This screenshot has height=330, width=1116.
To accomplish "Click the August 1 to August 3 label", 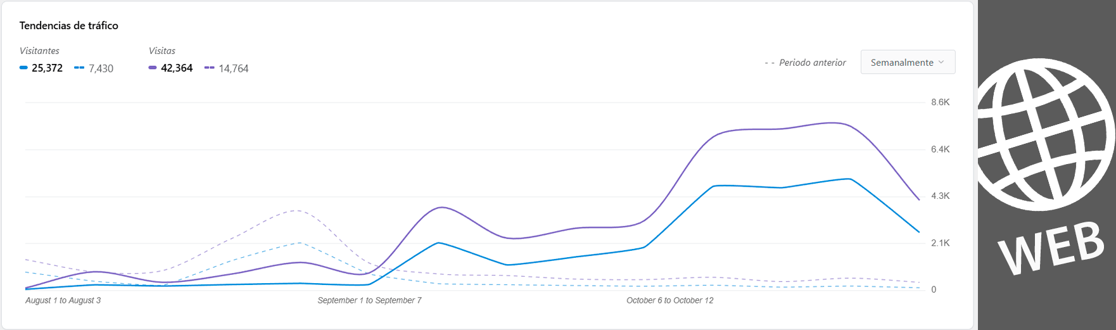I will pos(63,300).
